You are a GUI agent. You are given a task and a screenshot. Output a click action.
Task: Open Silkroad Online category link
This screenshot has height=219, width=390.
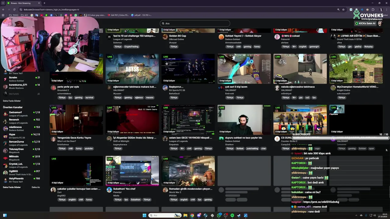point(176,39)
